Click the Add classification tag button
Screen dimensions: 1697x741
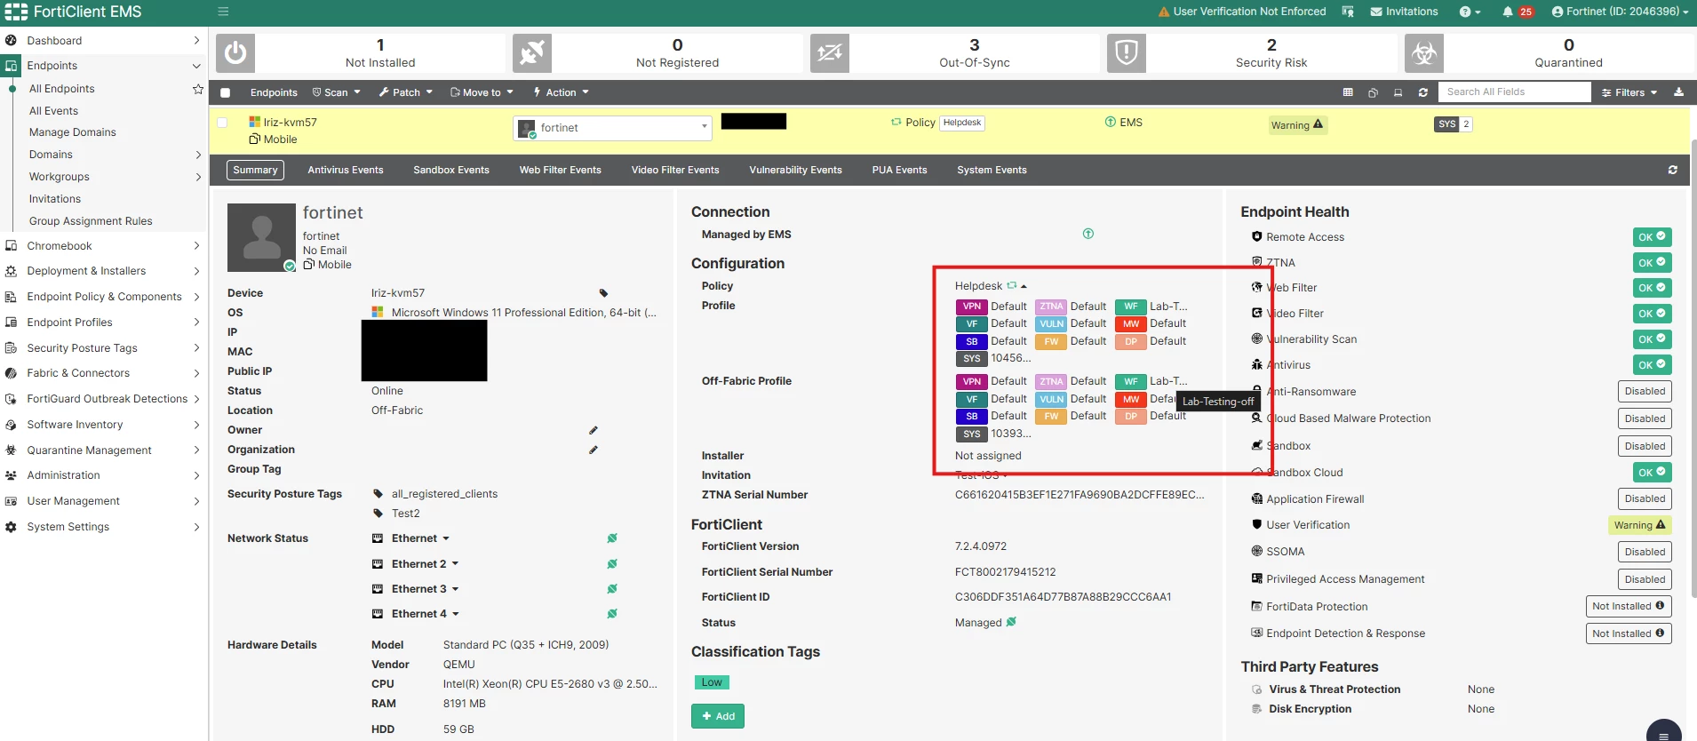point(718,716)
